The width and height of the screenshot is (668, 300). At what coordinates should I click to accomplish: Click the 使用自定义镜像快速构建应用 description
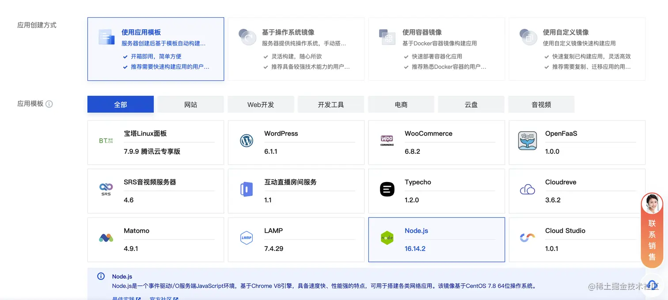pyautogui.click(x=579, y=43)
